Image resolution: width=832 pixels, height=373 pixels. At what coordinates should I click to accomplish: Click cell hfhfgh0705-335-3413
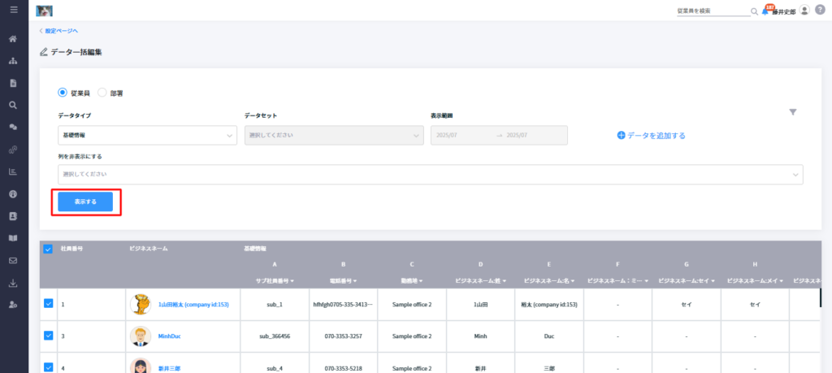pos(344,305)
